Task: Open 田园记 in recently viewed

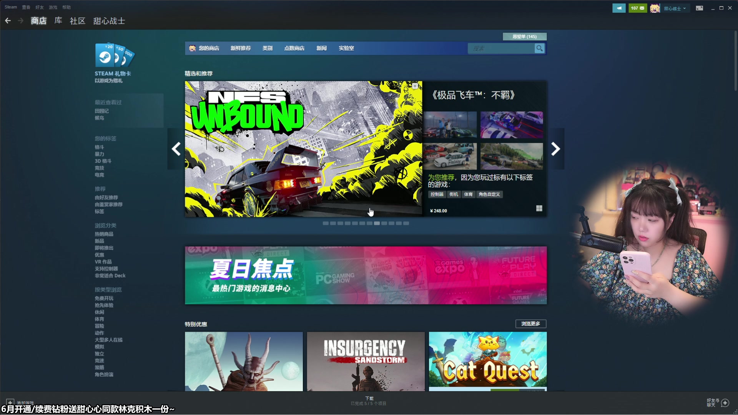Action: (x=102, y=111)
